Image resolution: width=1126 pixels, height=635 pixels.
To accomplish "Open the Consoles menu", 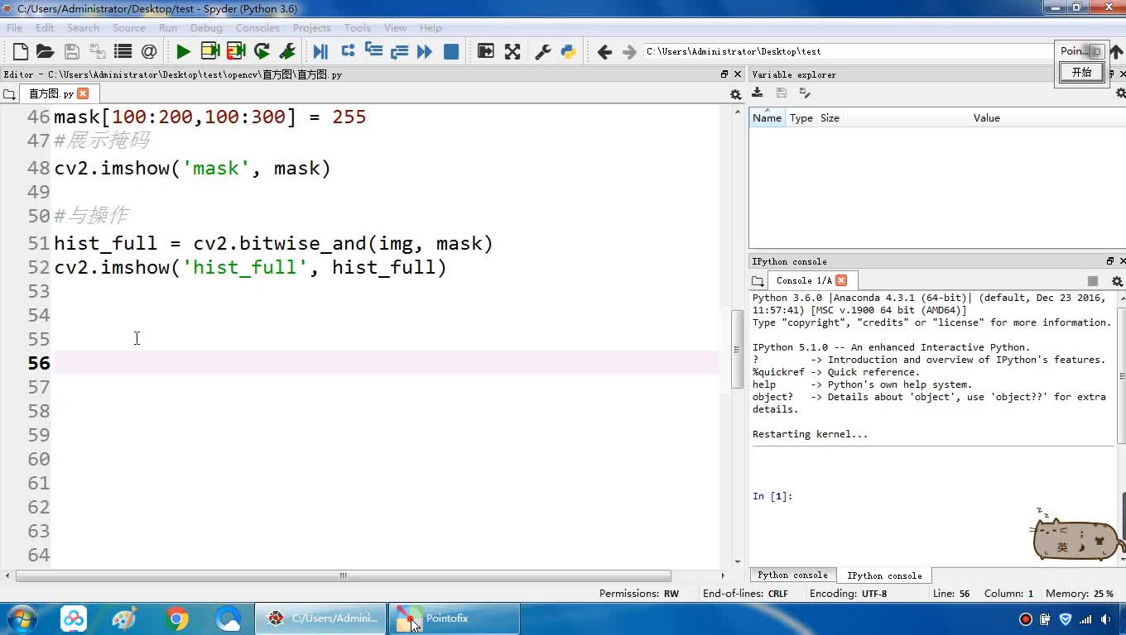I will pos(257,27).
